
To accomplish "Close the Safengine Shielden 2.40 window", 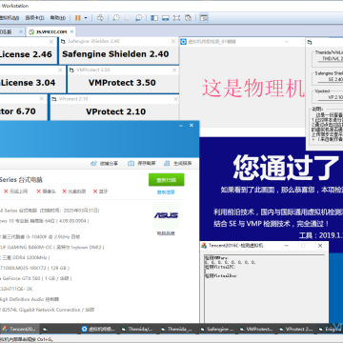I will coord(173,41).
